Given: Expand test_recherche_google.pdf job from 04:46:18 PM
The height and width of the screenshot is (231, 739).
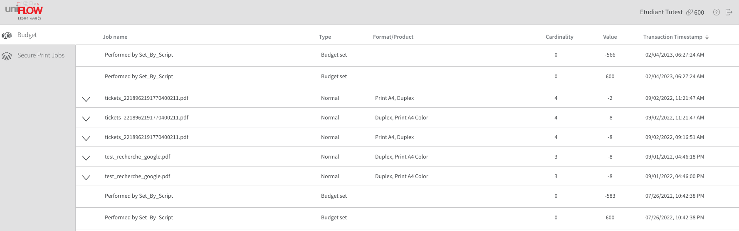Looking at the screenshot, I should 86,158.
